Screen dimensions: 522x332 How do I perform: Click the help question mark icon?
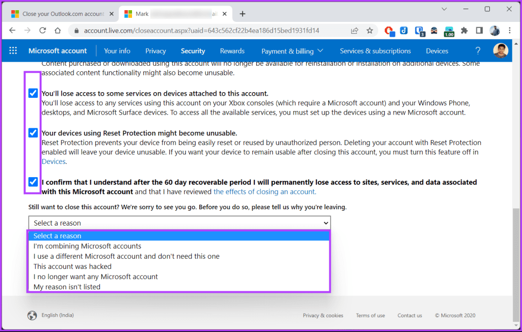[x=478, y=50]
